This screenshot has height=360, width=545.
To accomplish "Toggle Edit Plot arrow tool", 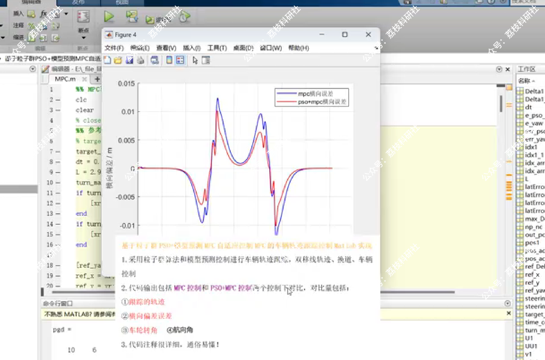I will pos(195,60).
